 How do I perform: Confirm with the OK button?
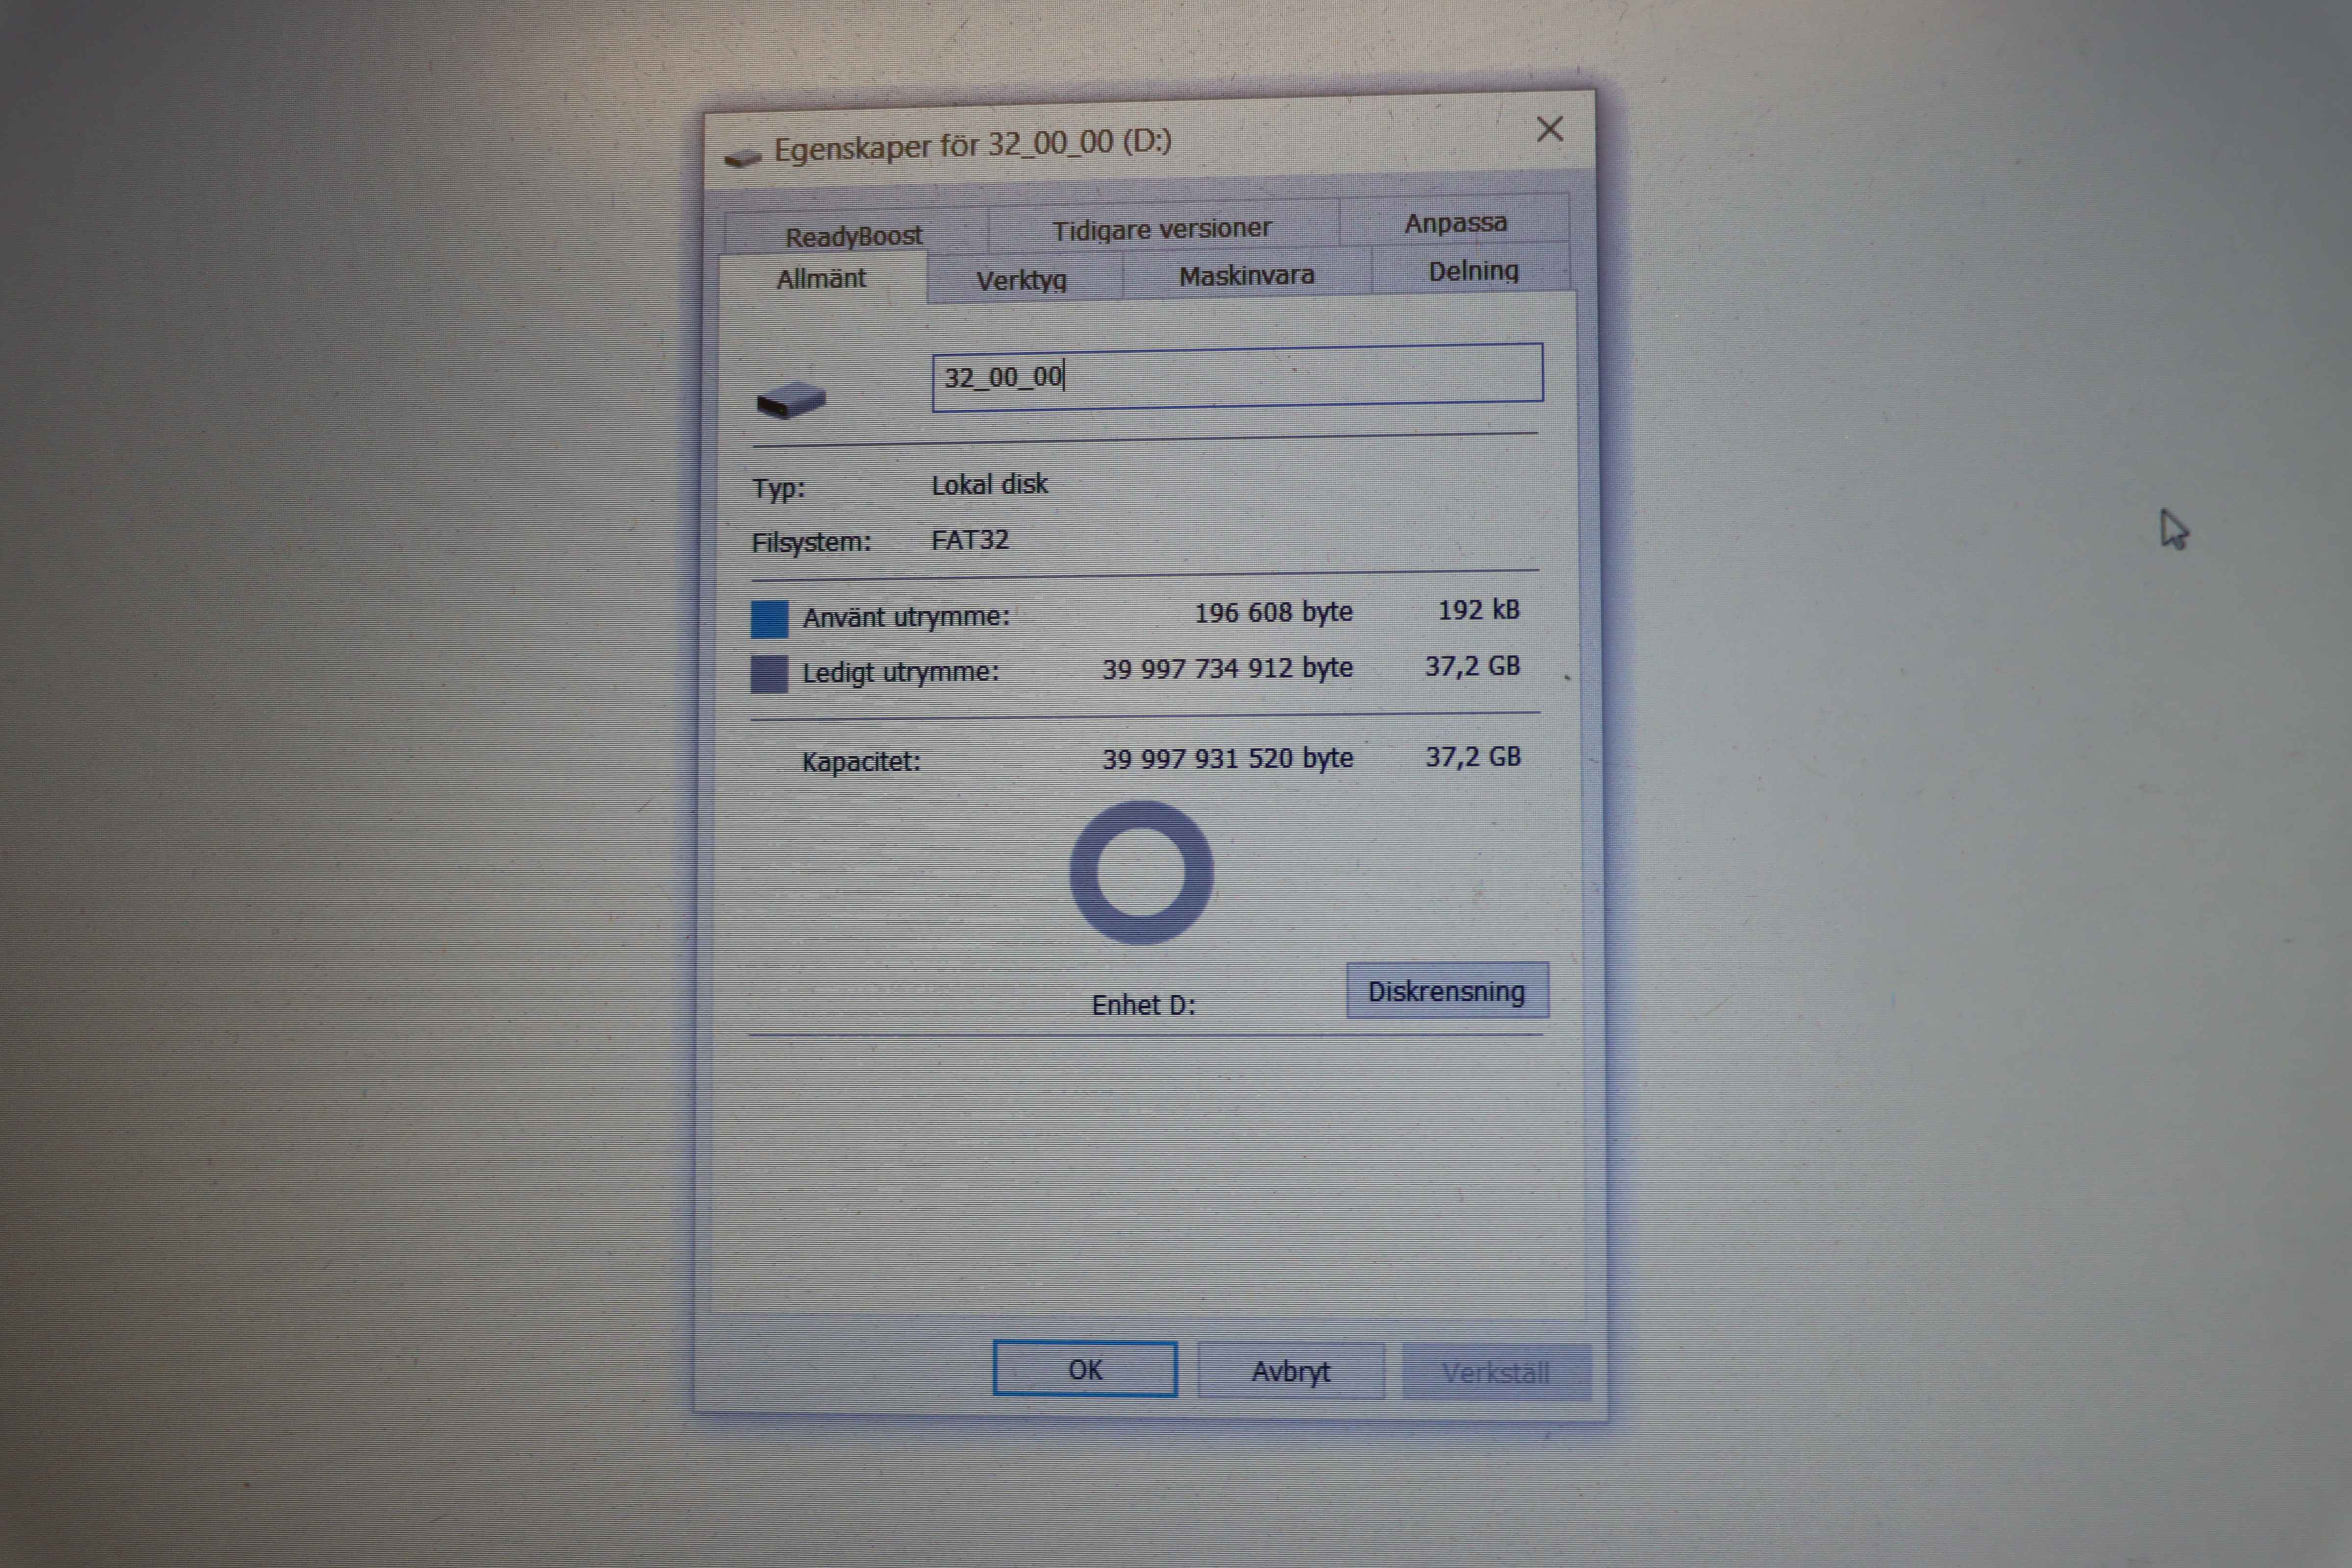(1085, 1369)
